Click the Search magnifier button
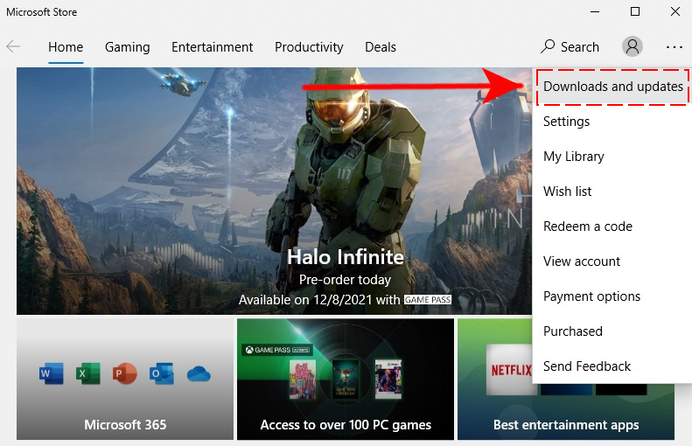 (570, 46)
